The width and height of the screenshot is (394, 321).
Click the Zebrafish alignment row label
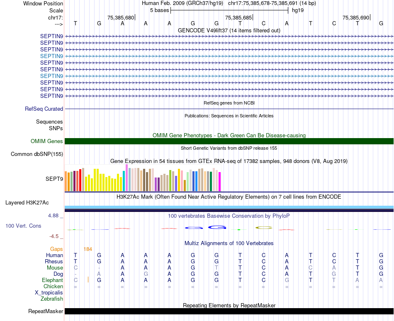[52, 299]
